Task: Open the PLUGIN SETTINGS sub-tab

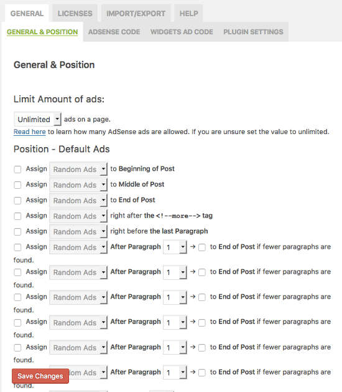Action: [253, 32]
